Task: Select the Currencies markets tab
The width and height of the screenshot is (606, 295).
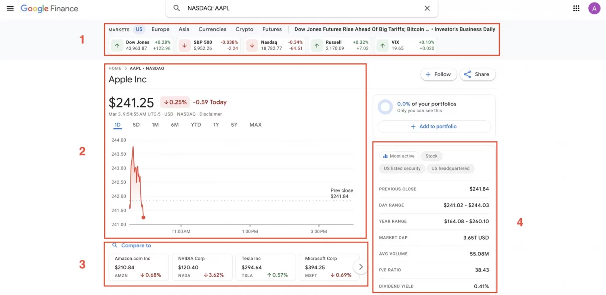Action: [x=213, y=29]
